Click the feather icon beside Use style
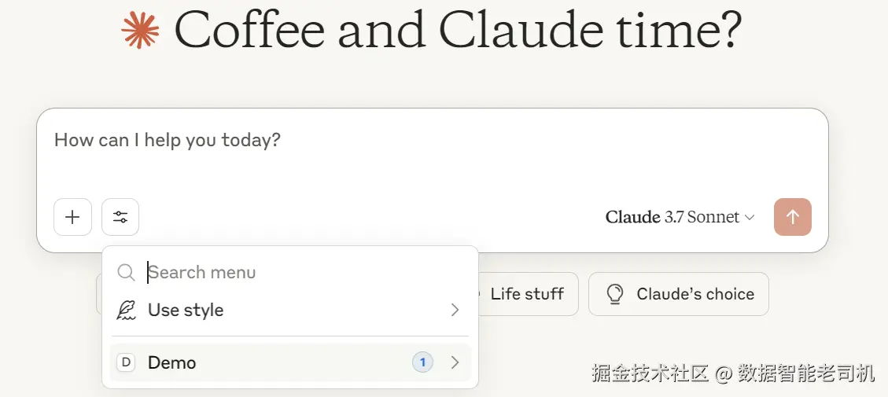888x397 pixels. point(126,311)
